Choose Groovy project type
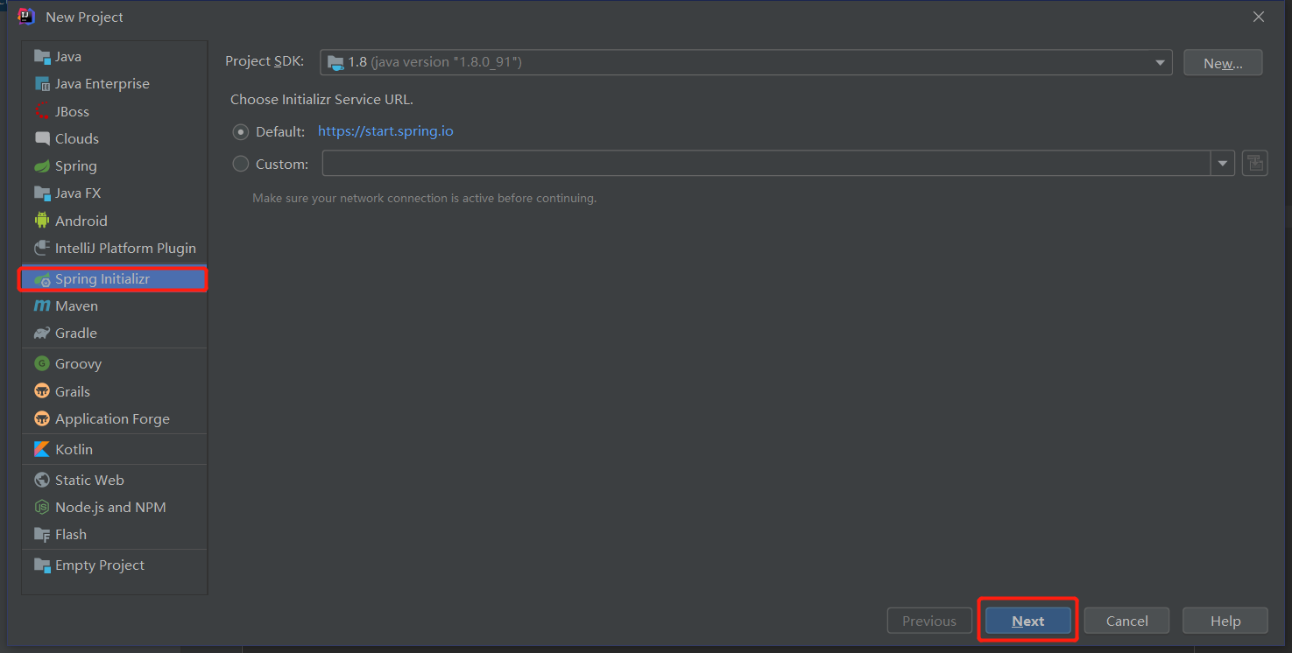This screenshot has width=1292, height=653. pos(114,363)
